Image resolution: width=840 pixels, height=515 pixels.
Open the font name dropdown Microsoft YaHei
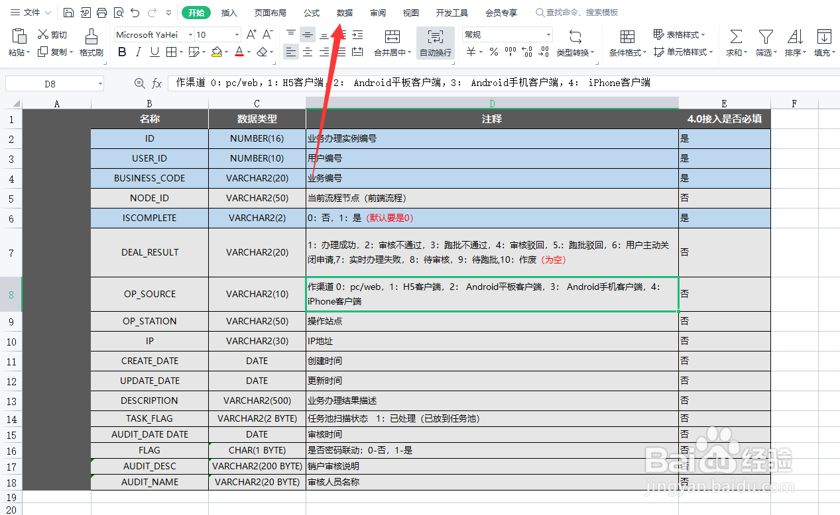[x=191, y=34]
